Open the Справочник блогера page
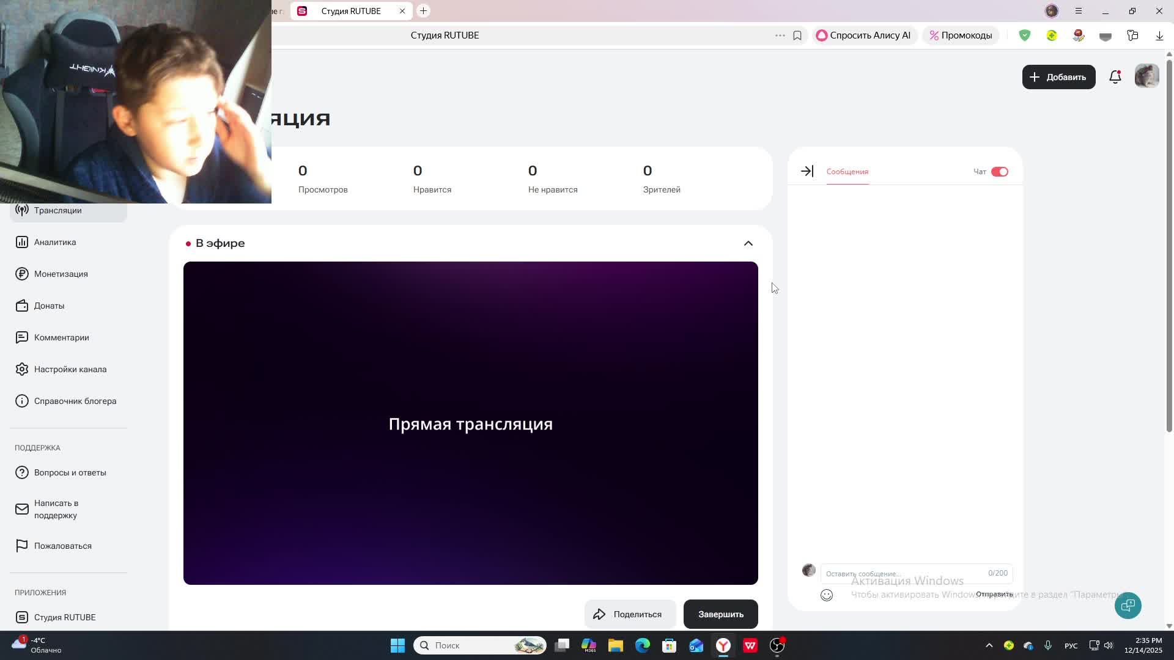Screen dimensions: 1174x660 pyautogui.click(x=75, y=401)
